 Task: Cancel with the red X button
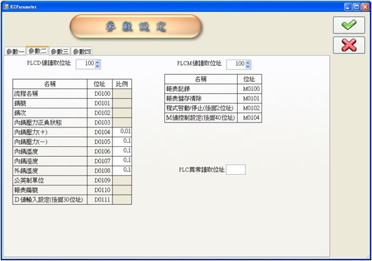coord(349,45)
